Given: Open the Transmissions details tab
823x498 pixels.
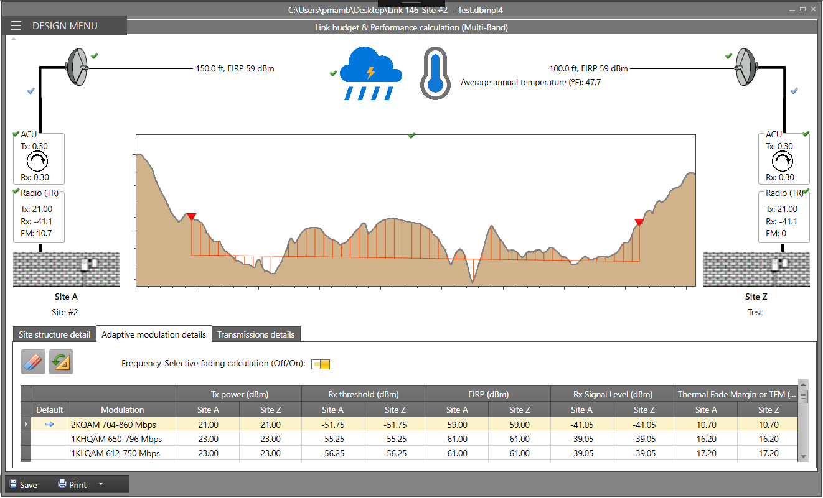Looking at the screenshot, I should pos(256,334).
